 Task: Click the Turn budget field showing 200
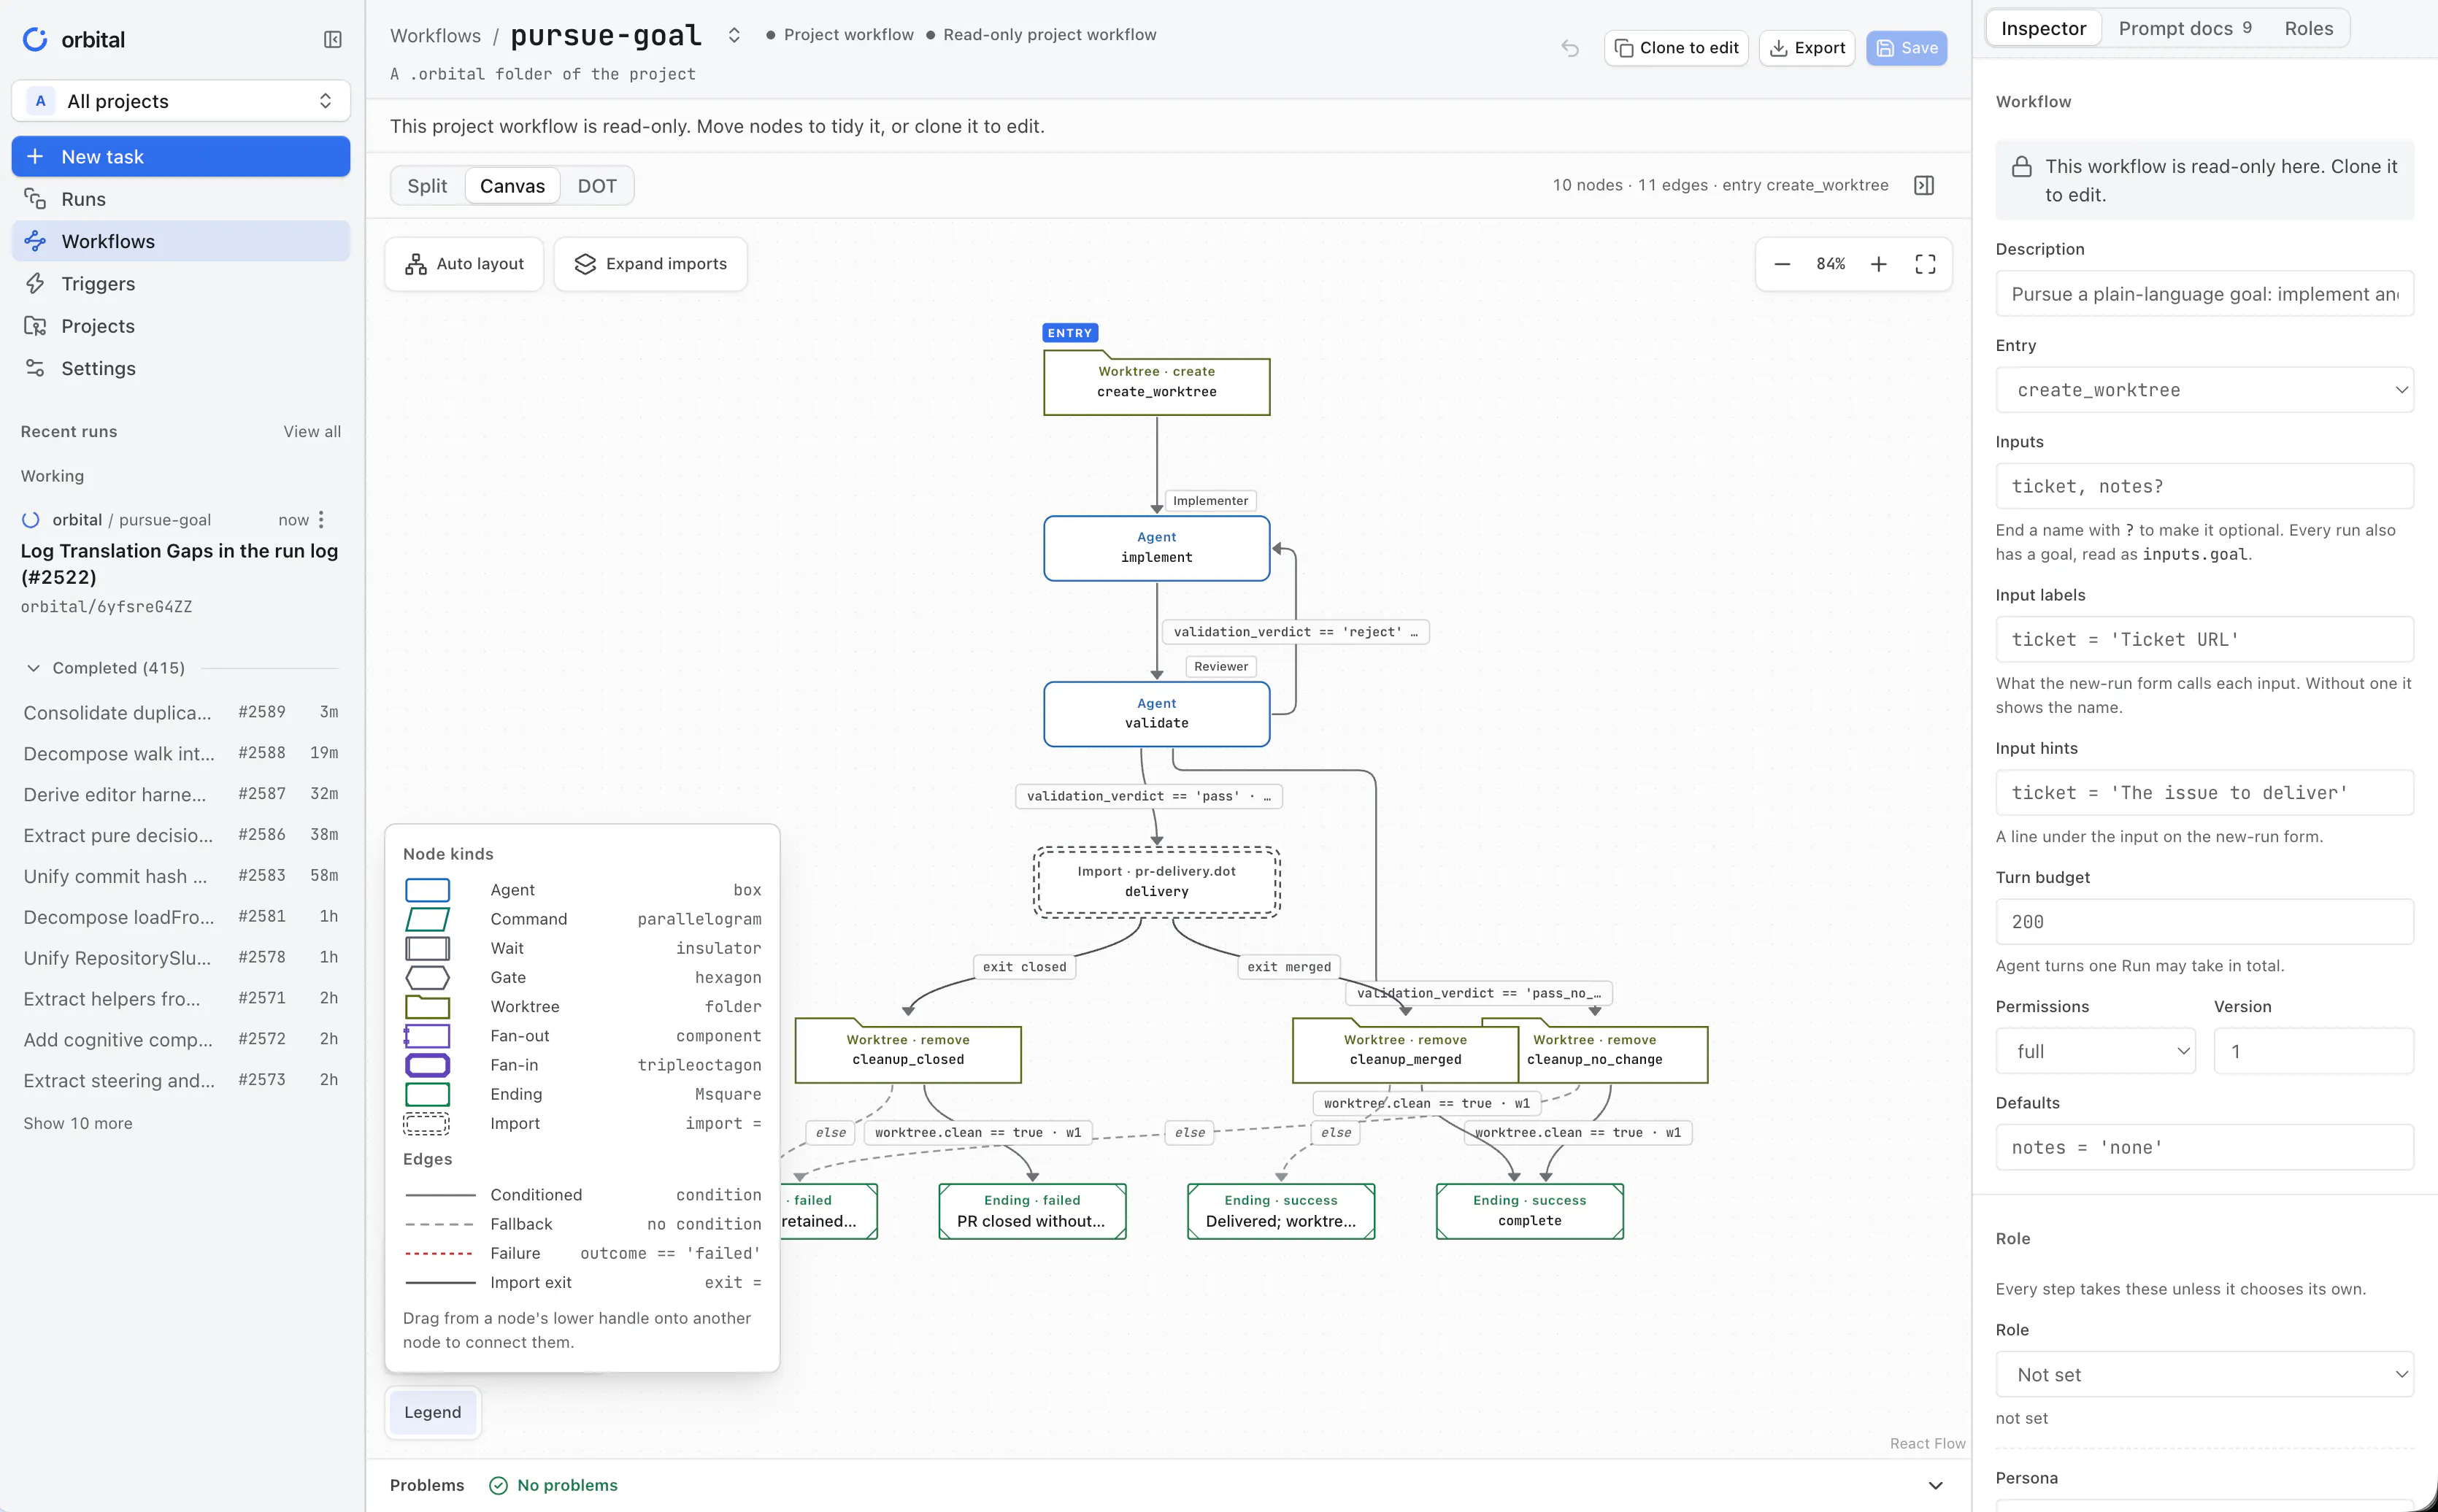coord(2205,922)
